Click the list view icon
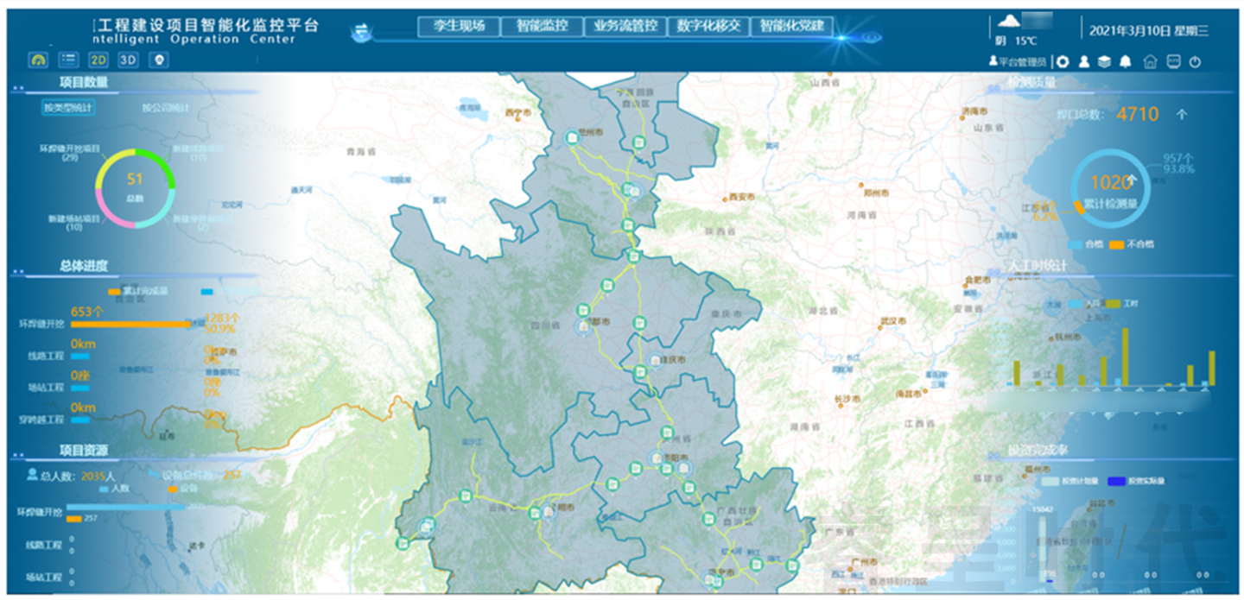This screenshot has width=1244, height=600. click(69, 60)
